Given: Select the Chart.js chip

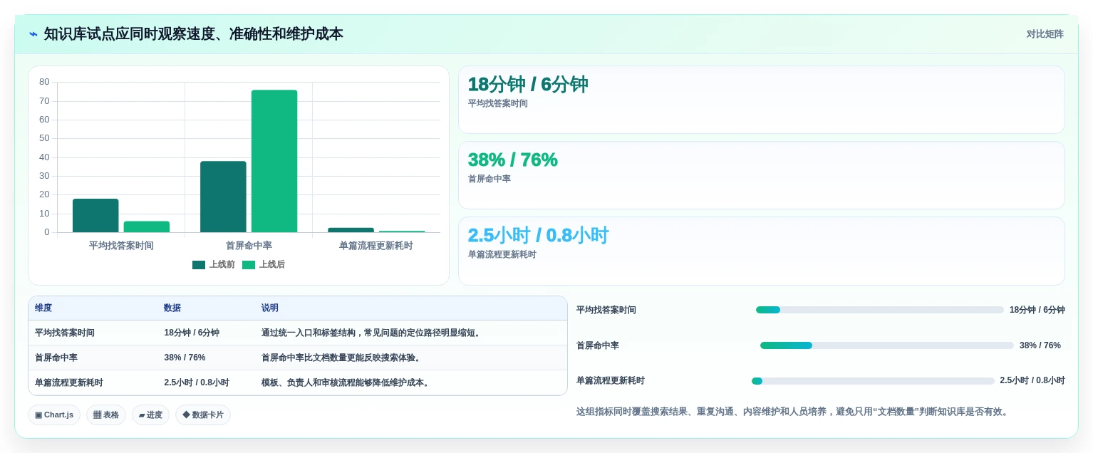Looking at the screenshot, I should pos(54,415).
